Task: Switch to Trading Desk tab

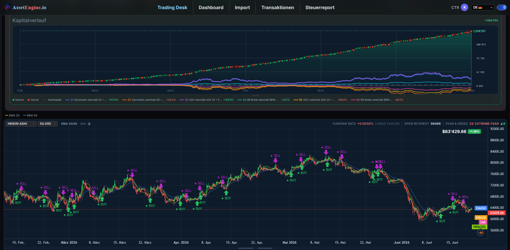Action: (x=172, y=7)
